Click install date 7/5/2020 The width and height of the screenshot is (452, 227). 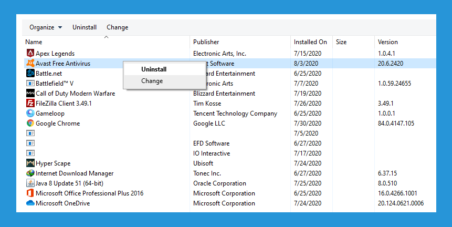[306, 133]
